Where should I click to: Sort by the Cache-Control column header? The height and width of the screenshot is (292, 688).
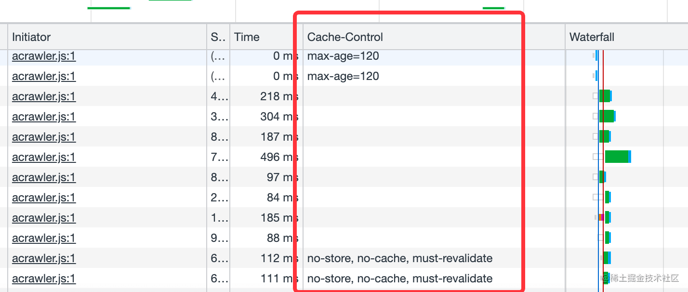pyautogui.click(x=345, y=37)
